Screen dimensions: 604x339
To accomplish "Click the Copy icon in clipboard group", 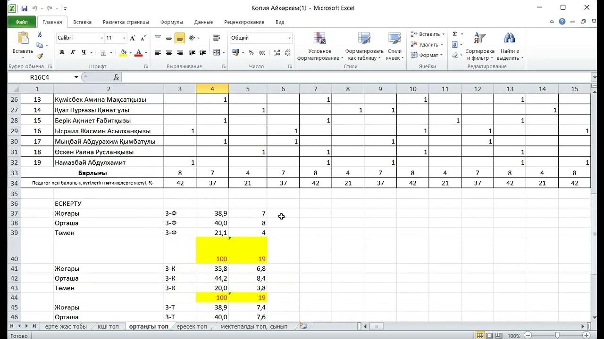I will [40, 45].
